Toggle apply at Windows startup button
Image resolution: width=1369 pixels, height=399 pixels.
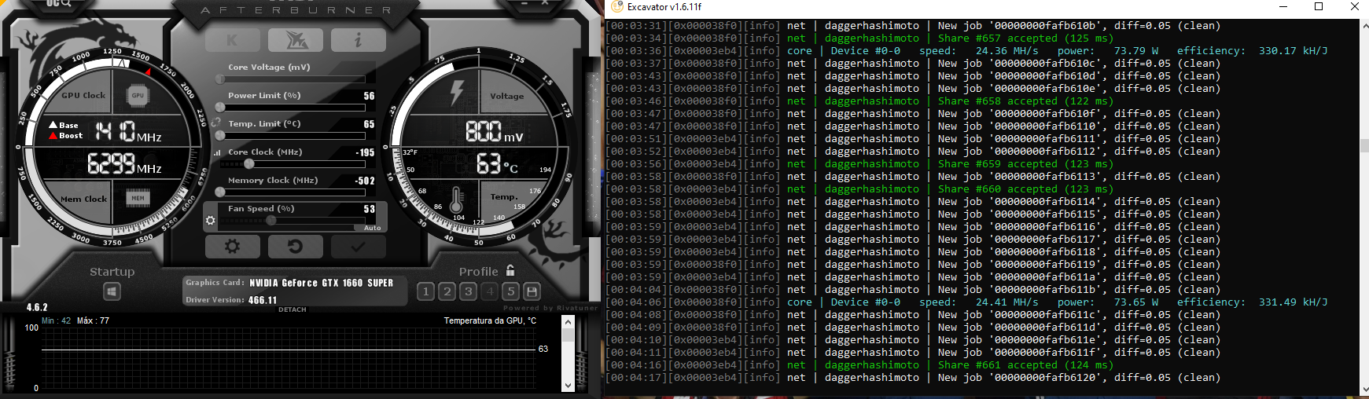tap(112, 292)
